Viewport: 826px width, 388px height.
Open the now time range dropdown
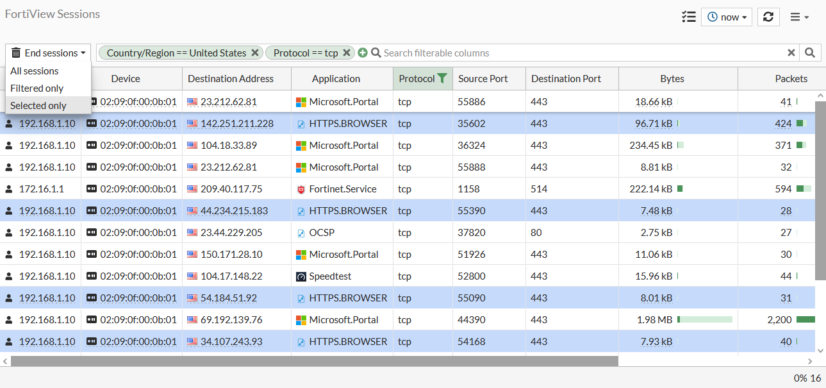click(727, 17)
